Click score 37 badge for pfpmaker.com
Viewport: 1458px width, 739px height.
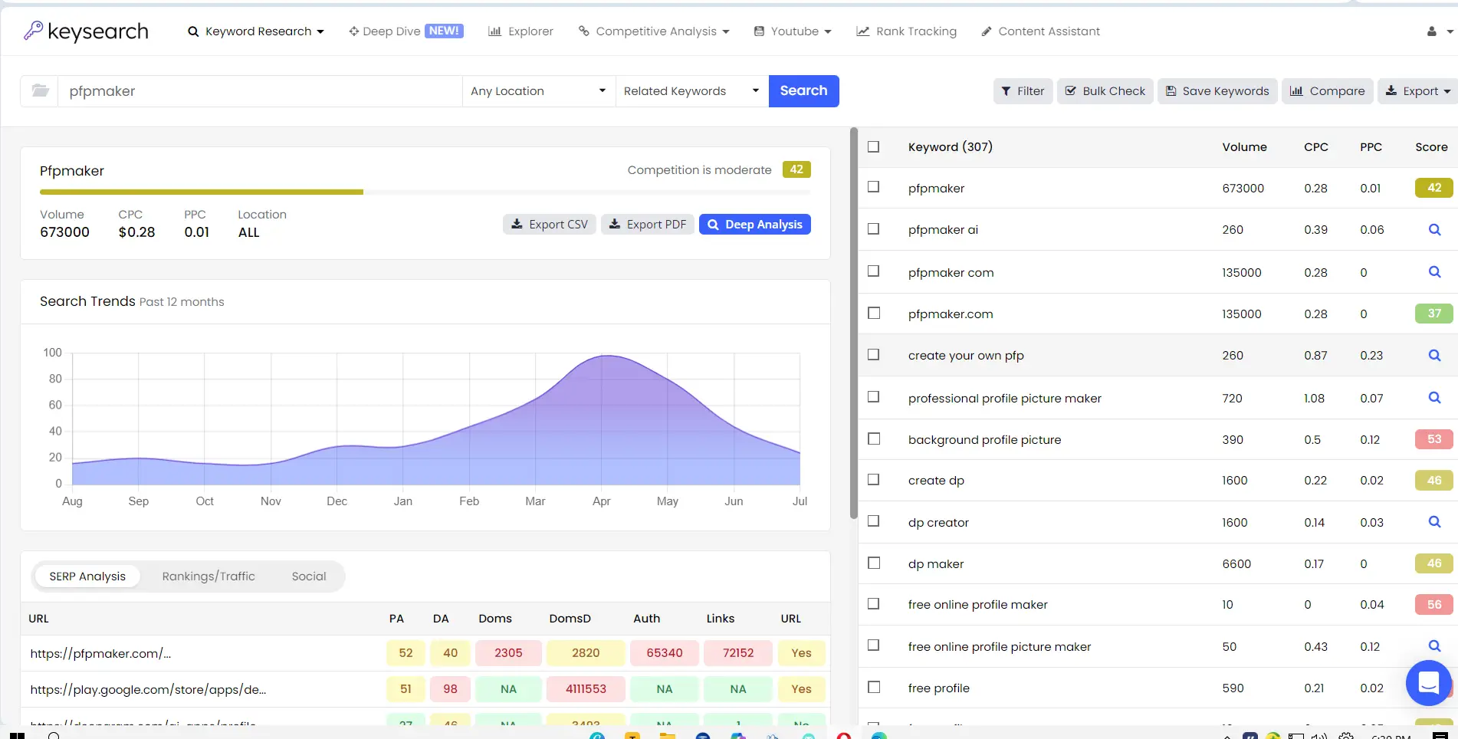[x=1433, y=314]
